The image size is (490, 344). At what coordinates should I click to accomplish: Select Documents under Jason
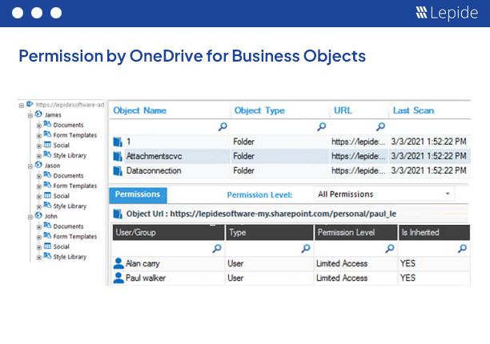68,176
